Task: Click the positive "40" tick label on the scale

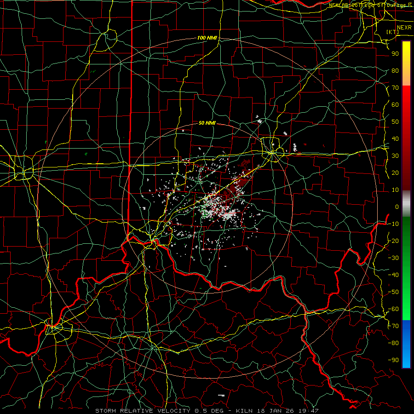Action: [395, 139]
